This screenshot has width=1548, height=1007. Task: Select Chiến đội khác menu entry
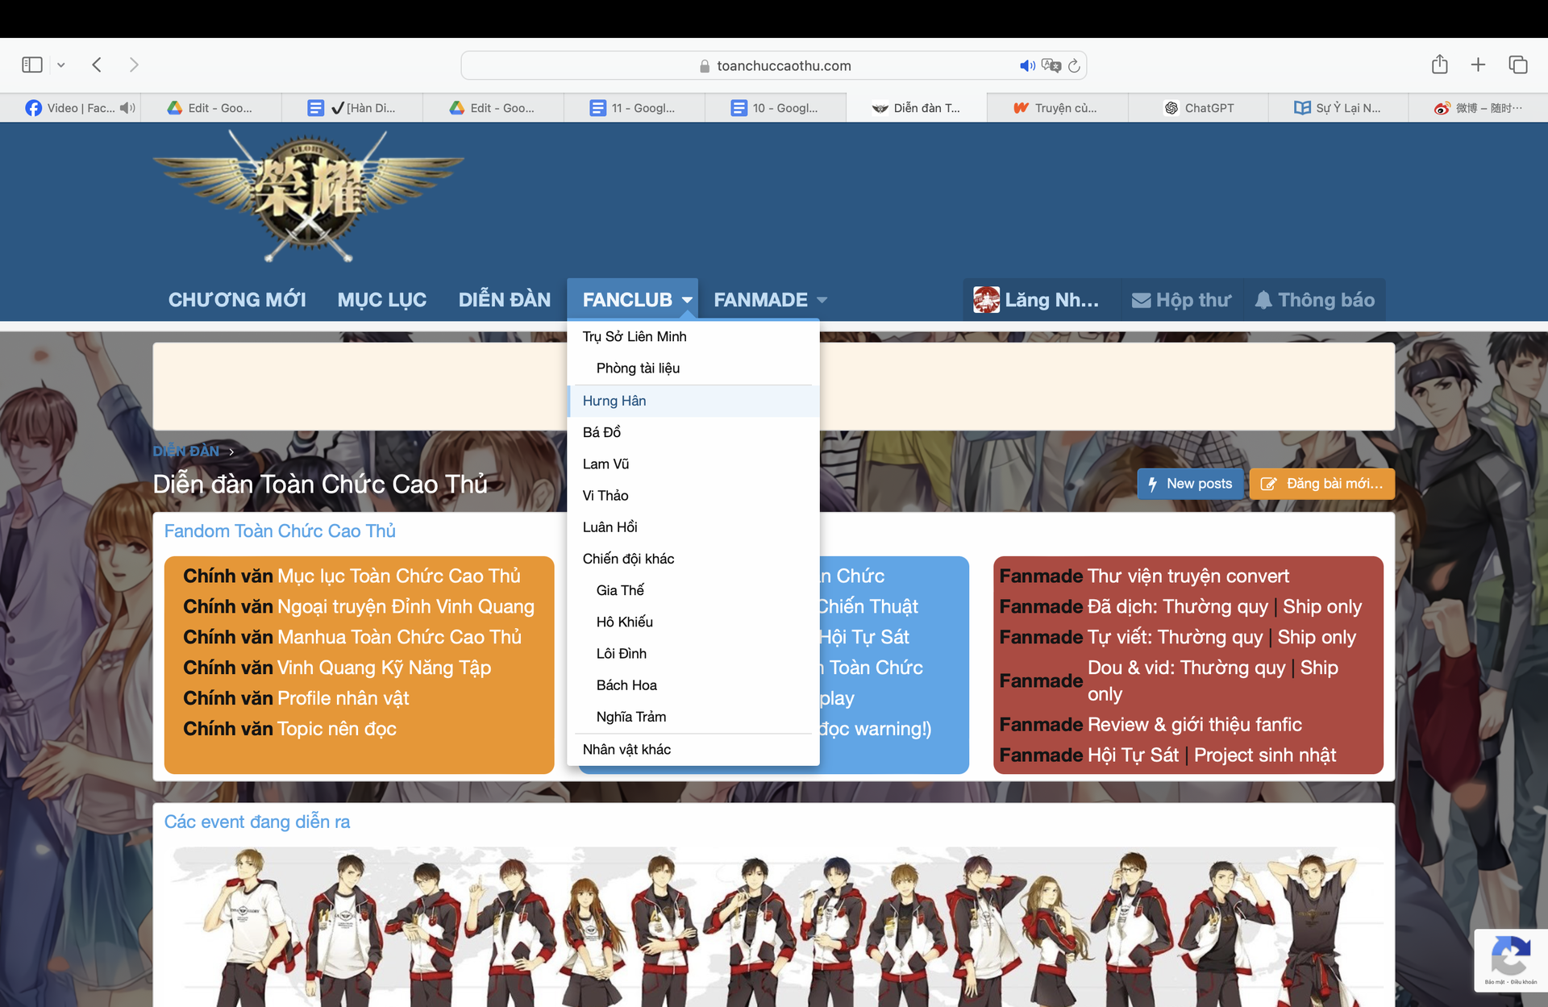tap(693, 559)
